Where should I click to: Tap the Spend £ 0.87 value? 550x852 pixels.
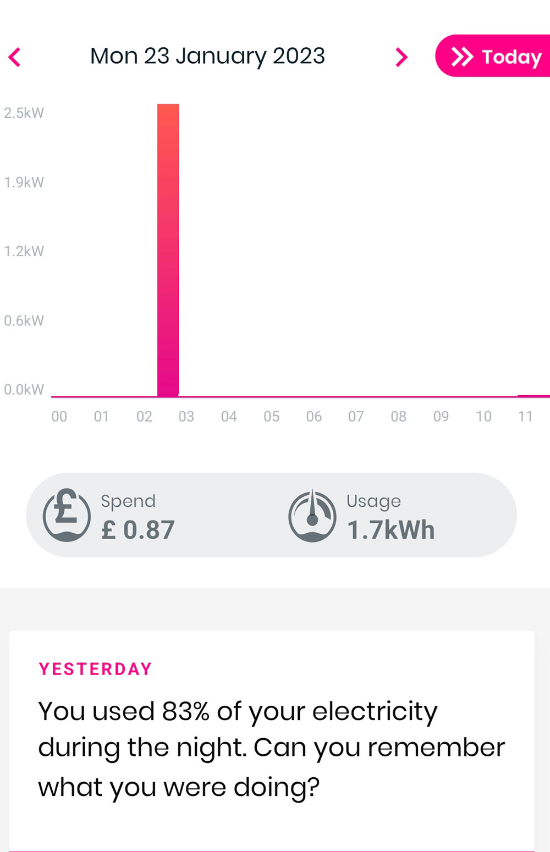[x=138, y=530]
